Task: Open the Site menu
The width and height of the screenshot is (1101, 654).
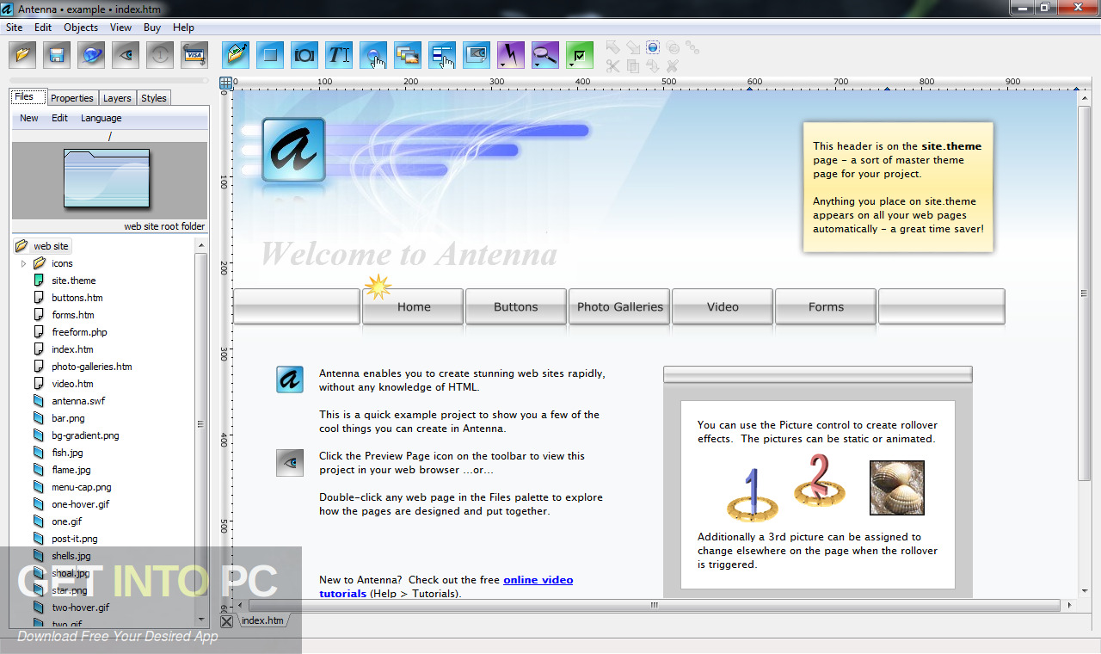Action: coord(15,28)
